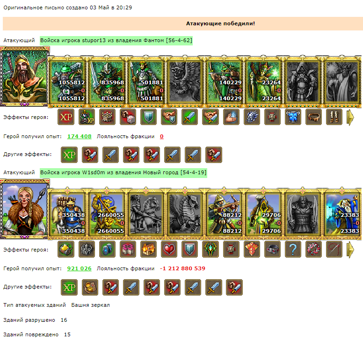Screen dimensions: 363x341
Task: Select the unit card with 2660055 troops
Action: (x=107, y=213)
